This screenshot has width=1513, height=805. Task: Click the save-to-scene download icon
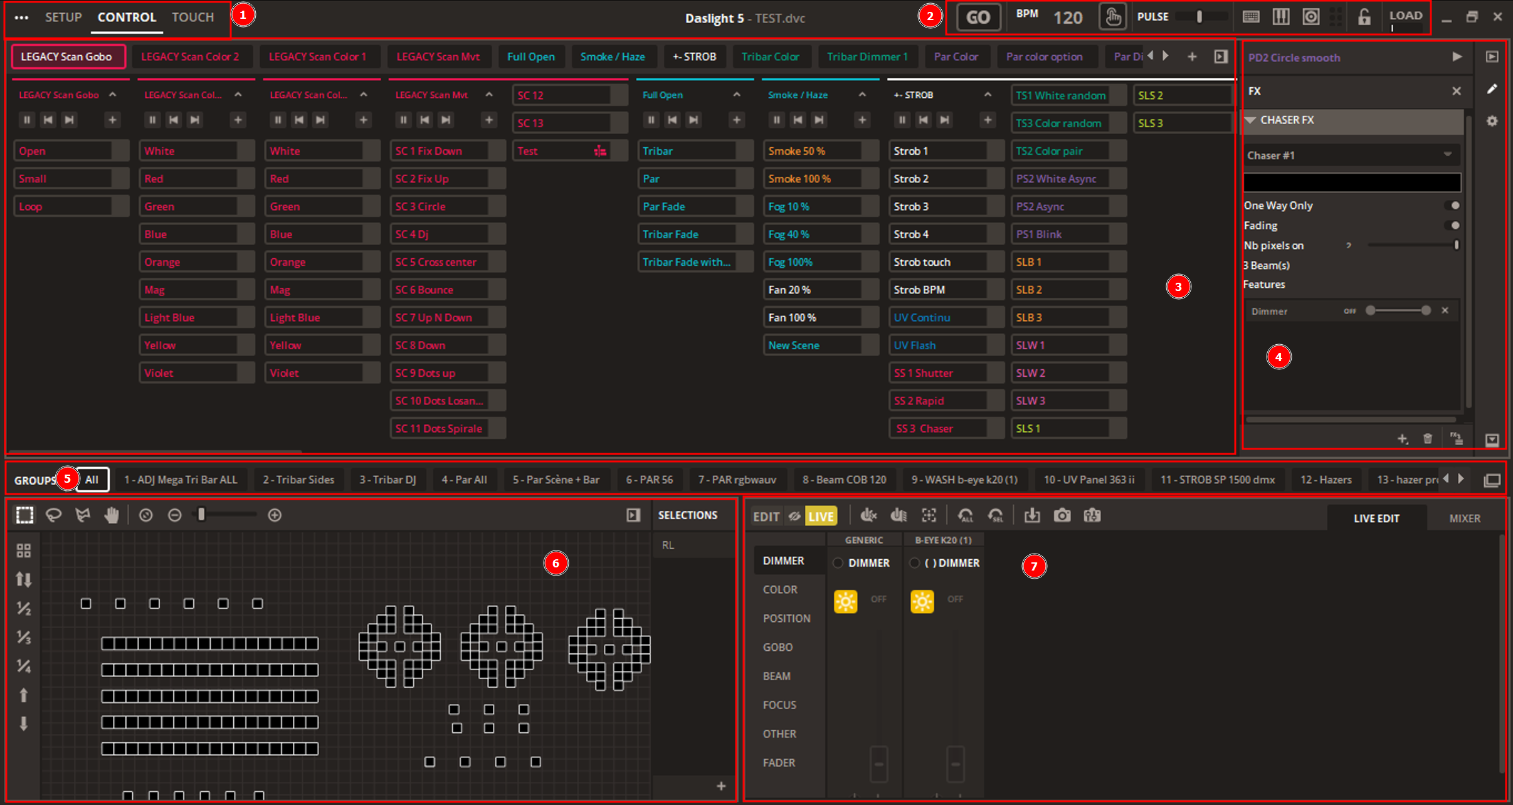tap(1032, 515)
